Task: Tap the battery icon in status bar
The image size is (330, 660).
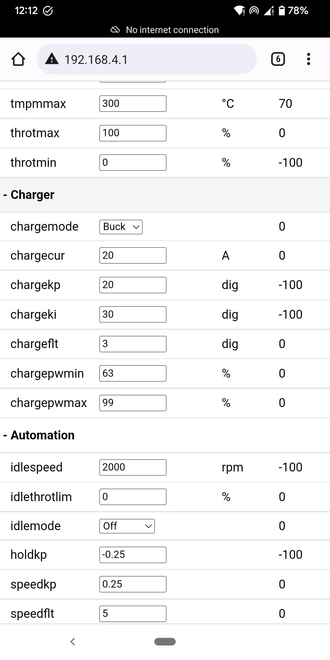Action: coord(282,11)
